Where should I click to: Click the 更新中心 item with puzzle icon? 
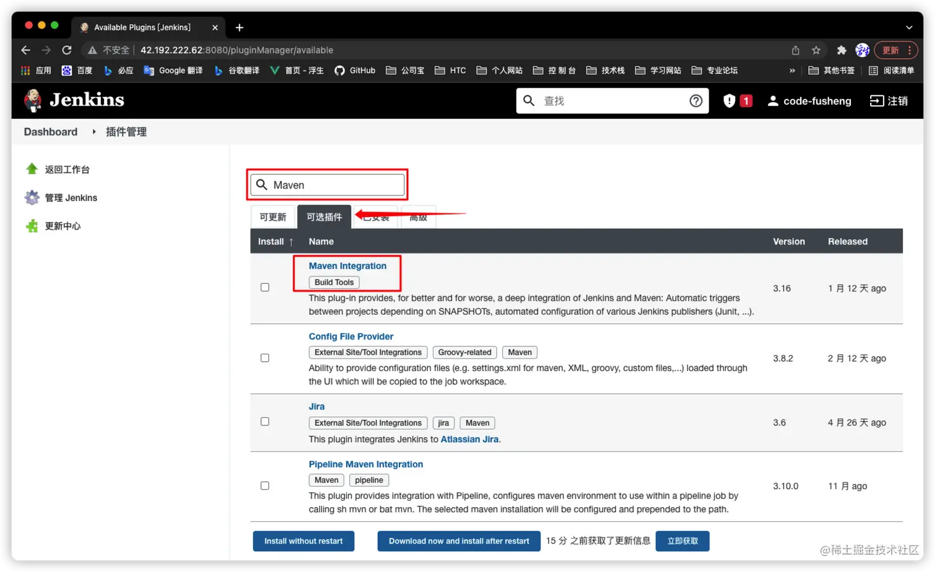[x=53, y=226]
